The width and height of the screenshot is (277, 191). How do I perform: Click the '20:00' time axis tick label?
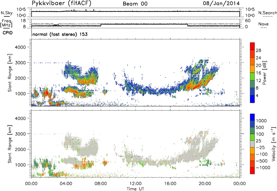(205, 184)
